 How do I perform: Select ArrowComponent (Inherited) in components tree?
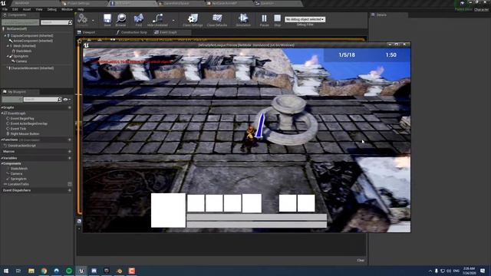[x=33, y=41]
